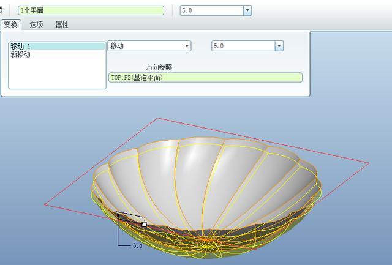
Task: Click the TOP:F2(基准平面) direction reference field
Action: click(205, 78)
